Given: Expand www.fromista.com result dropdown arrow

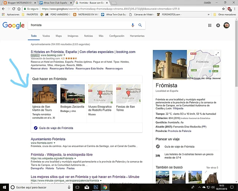Looking at the screenshot, I should 55,143.
